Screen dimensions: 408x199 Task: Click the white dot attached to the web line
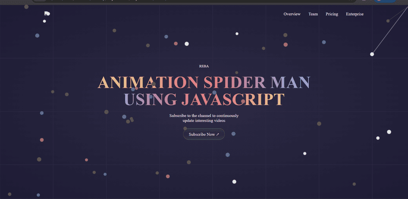tap(372, 54)
